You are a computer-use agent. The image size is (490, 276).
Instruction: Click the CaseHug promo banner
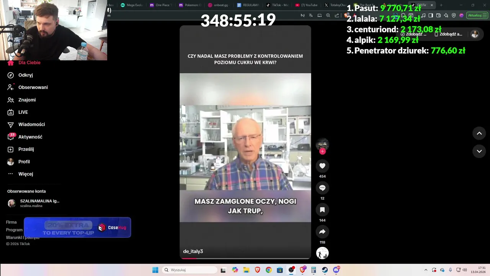tap(77, 227)
